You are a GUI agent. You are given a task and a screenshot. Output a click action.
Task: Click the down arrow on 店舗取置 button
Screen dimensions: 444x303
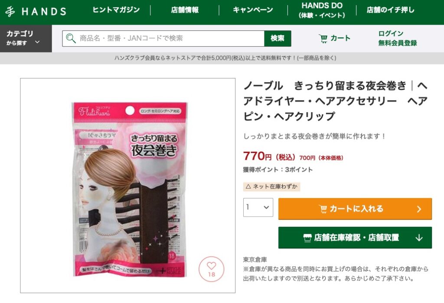coord(419,238)
